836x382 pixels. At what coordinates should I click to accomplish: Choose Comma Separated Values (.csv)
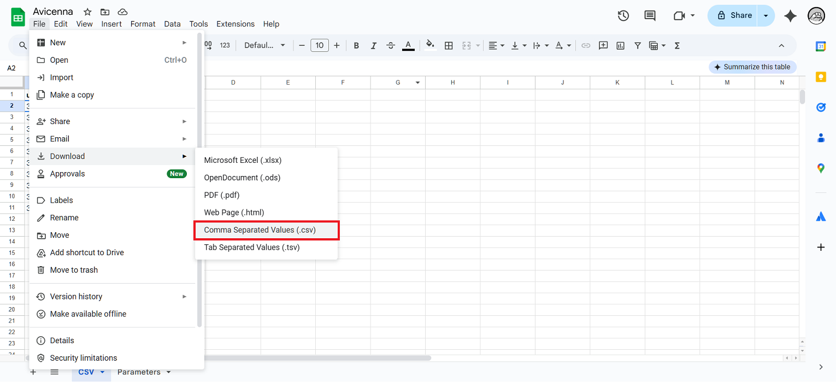(x=260, y=230)
